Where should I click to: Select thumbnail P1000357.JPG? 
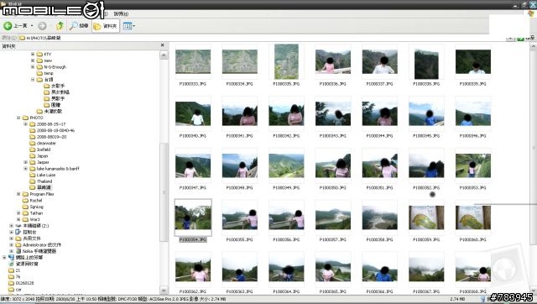point(333,218)
